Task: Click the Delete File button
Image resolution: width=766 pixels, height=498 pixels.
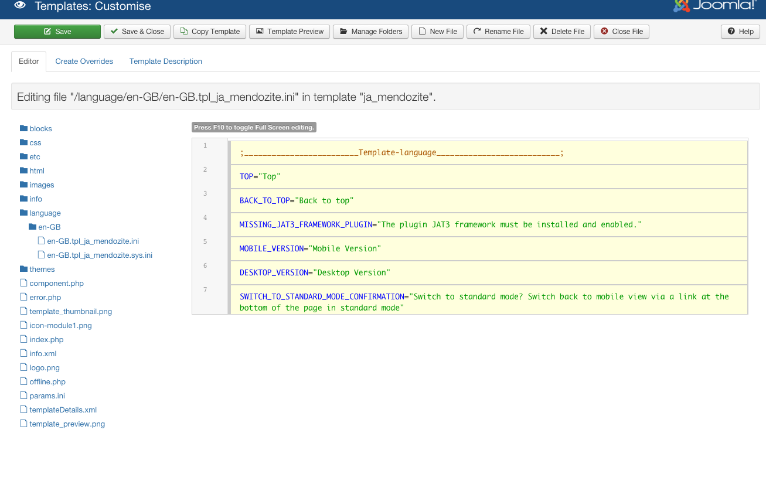Action: 561,32
